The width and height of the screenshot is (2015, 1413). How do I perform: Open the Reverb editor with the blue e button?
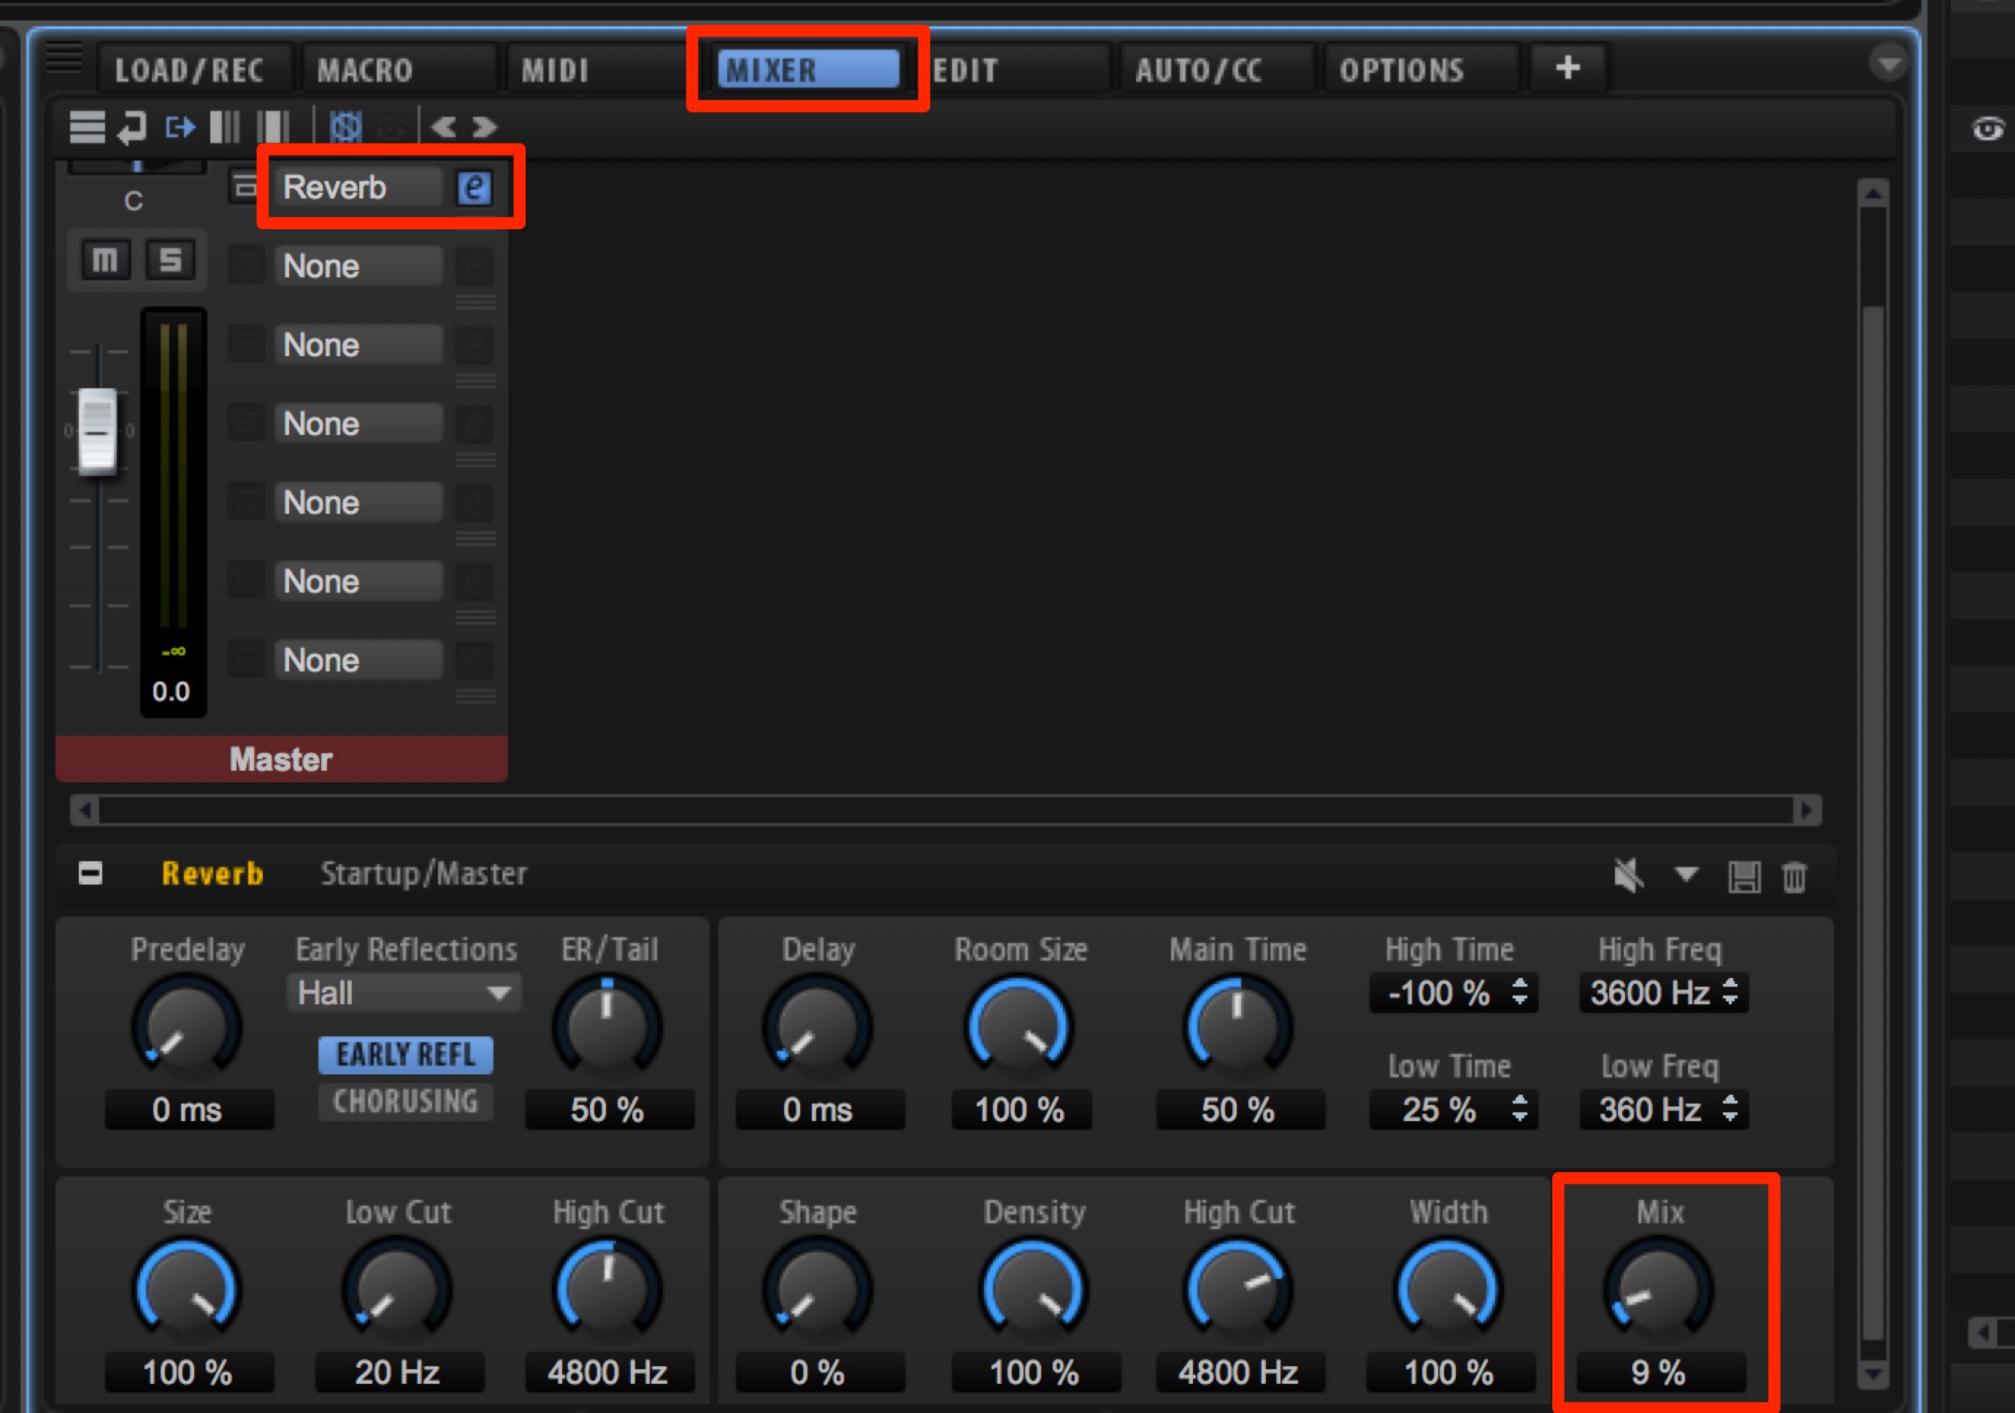coord(474,187)
